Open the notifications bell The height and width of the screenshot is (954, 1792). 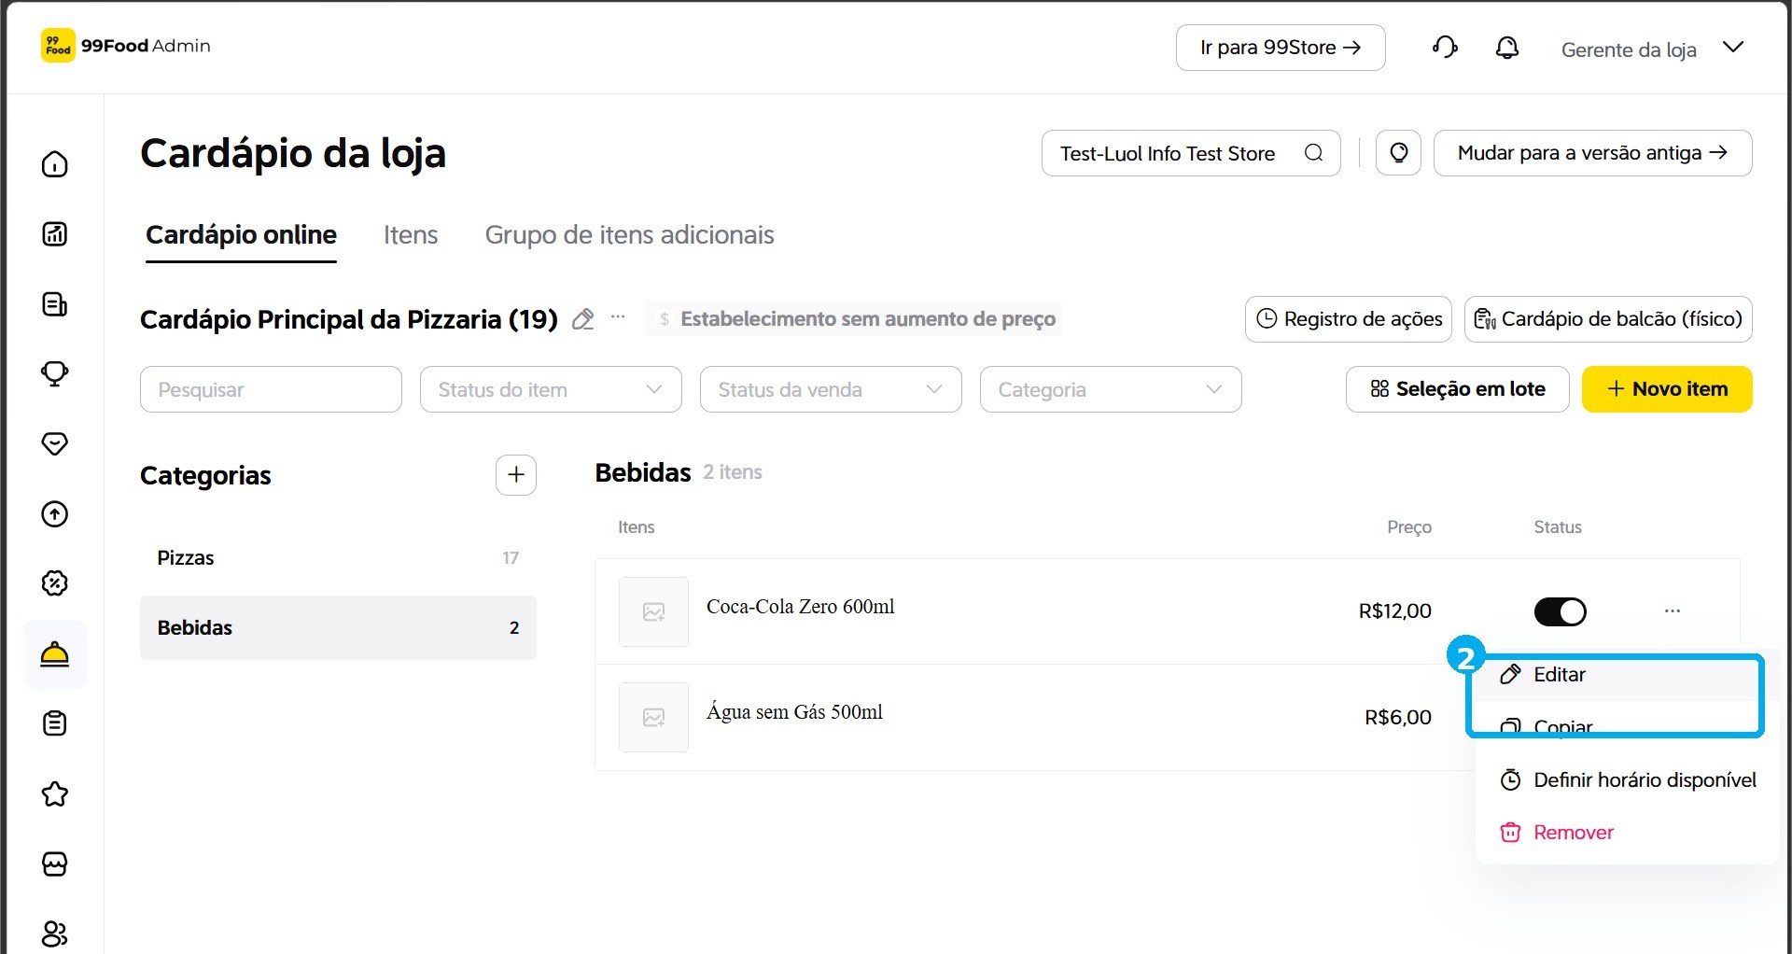pos(1507,48)
